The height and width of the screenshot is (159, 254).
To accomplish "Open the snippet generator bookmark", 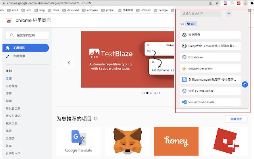I will [x=210, y=68].
